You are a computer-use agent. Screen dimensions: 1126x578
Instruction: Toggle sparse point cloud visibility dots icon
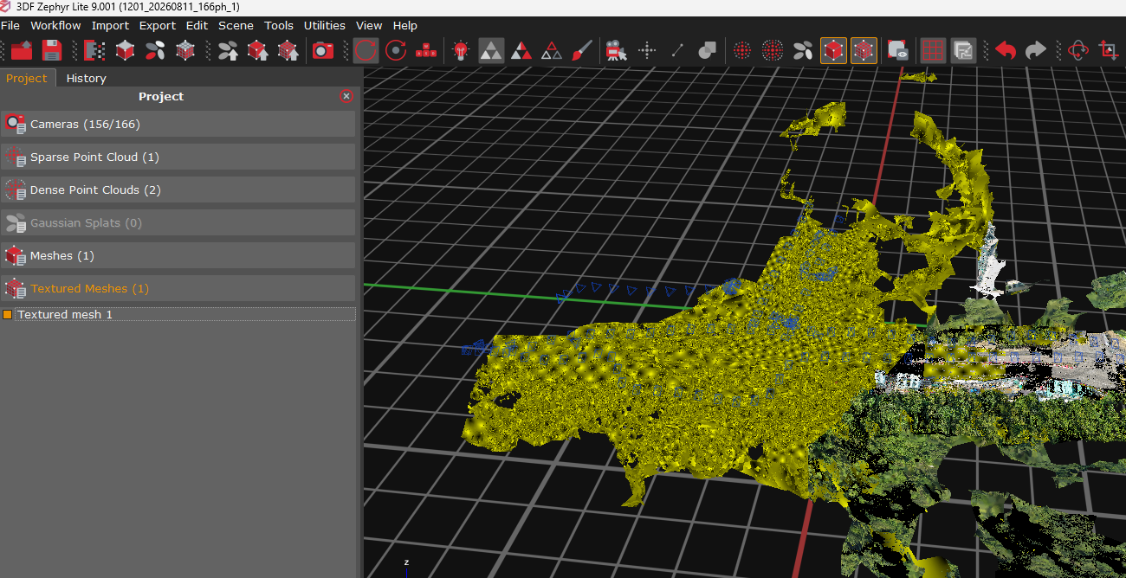coord(742,50)
